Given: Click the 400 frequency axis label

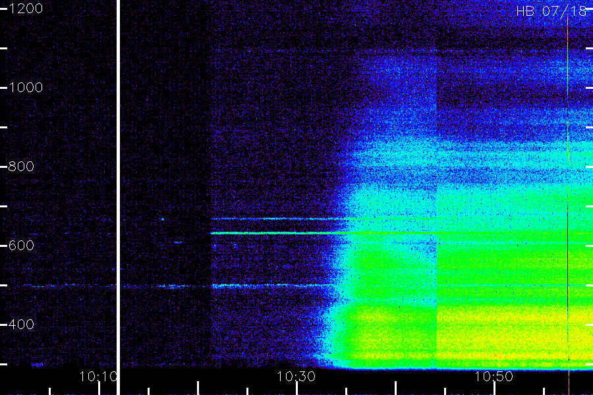Looking at the screenshot, I should pos(21,325).
